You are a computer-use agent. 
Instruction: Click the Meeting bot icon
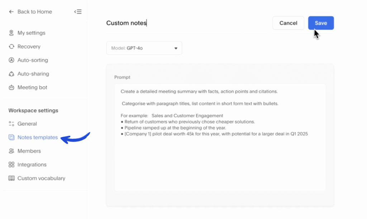point(11,87)
